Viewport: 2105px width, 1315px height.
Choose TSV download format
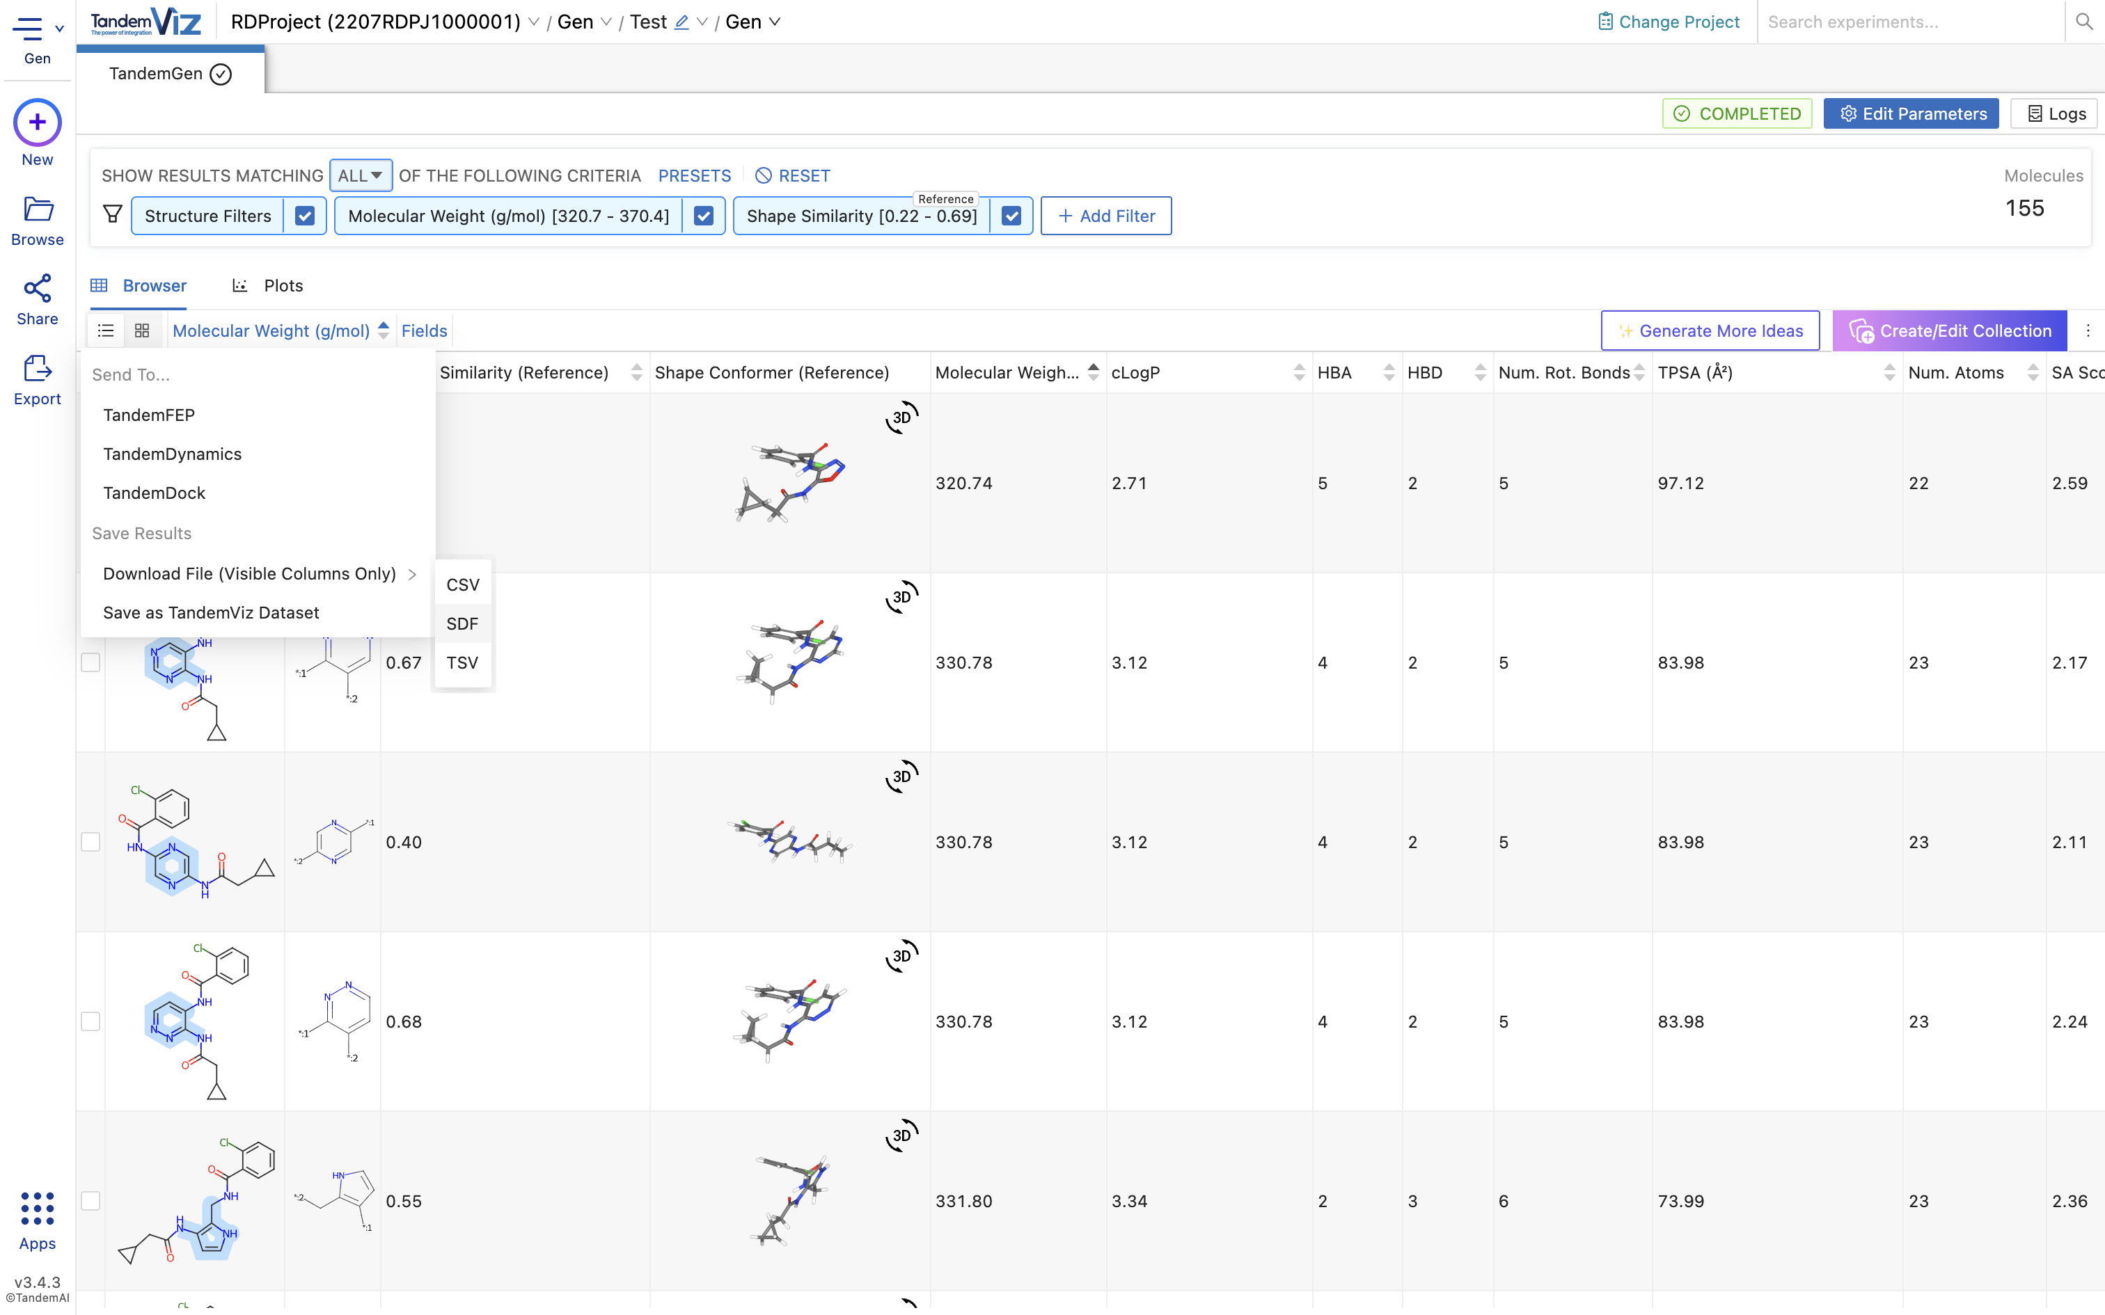463,662
